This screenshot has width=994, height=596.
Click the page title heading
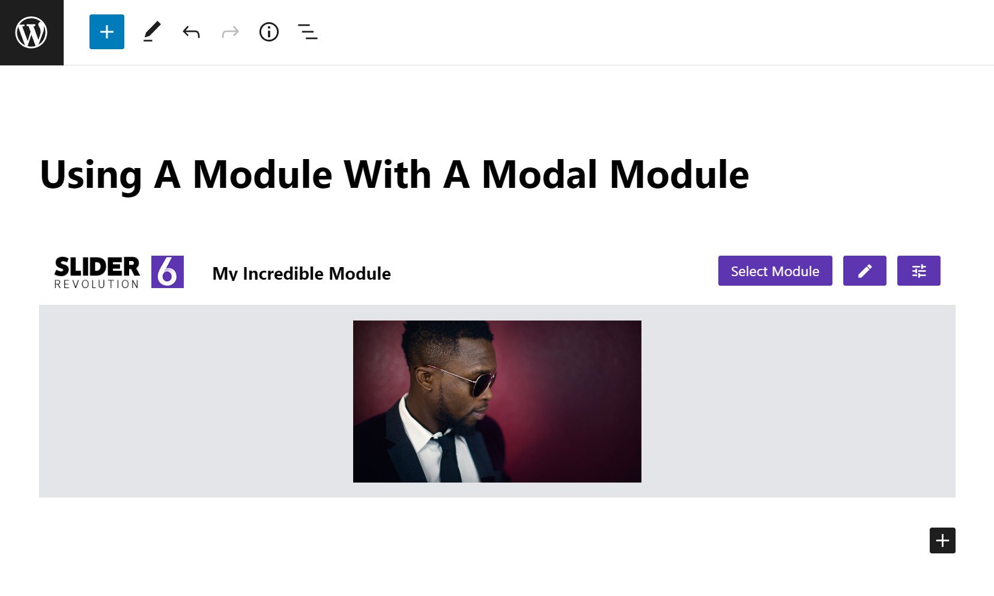tap(394, 175)
